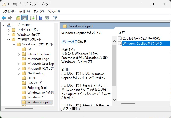This screenshot has height=118, width=171.
Task: Switch to the 標準 tab
Action: (75, 109)
